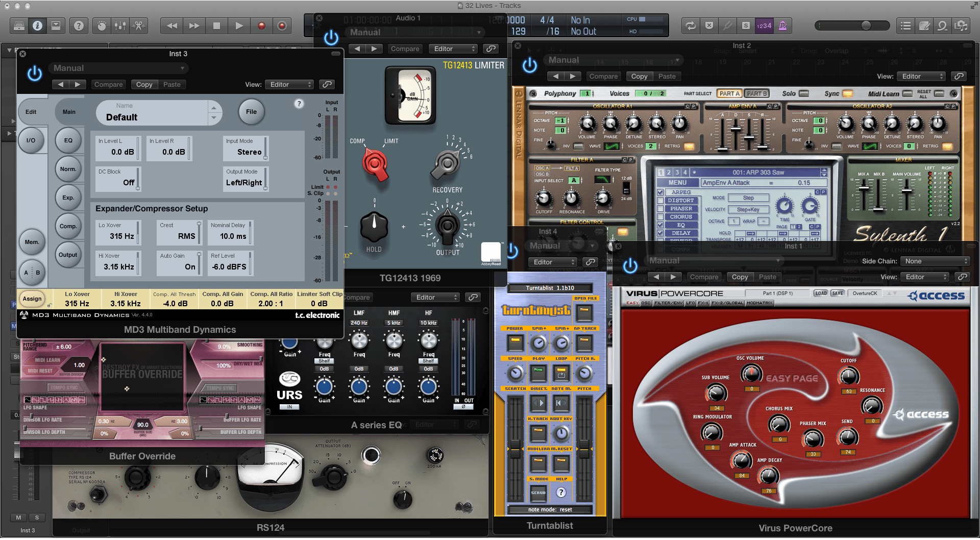Viewport: 980px width, 540px height.
Task: Toggle the Solo switch in Sylenth1
Action: point(803,93)
